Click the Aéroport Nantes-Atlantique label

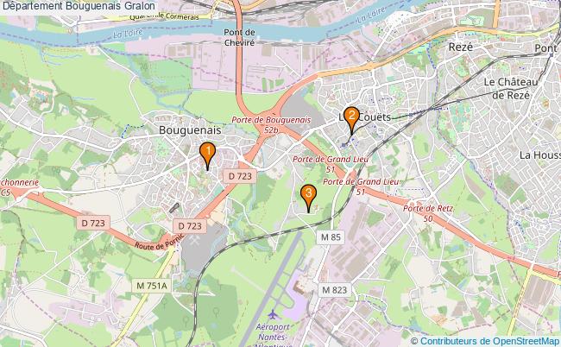coord(273,337)
